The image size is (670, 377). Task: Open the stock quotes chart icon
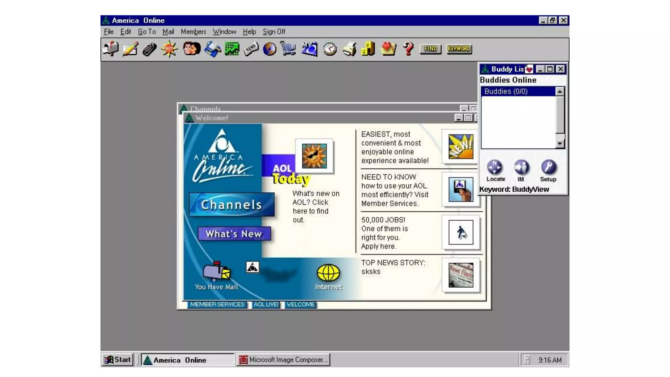232,49
